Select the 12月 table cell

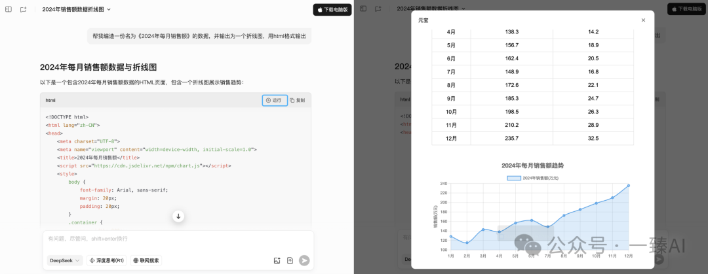coord(451,139)
